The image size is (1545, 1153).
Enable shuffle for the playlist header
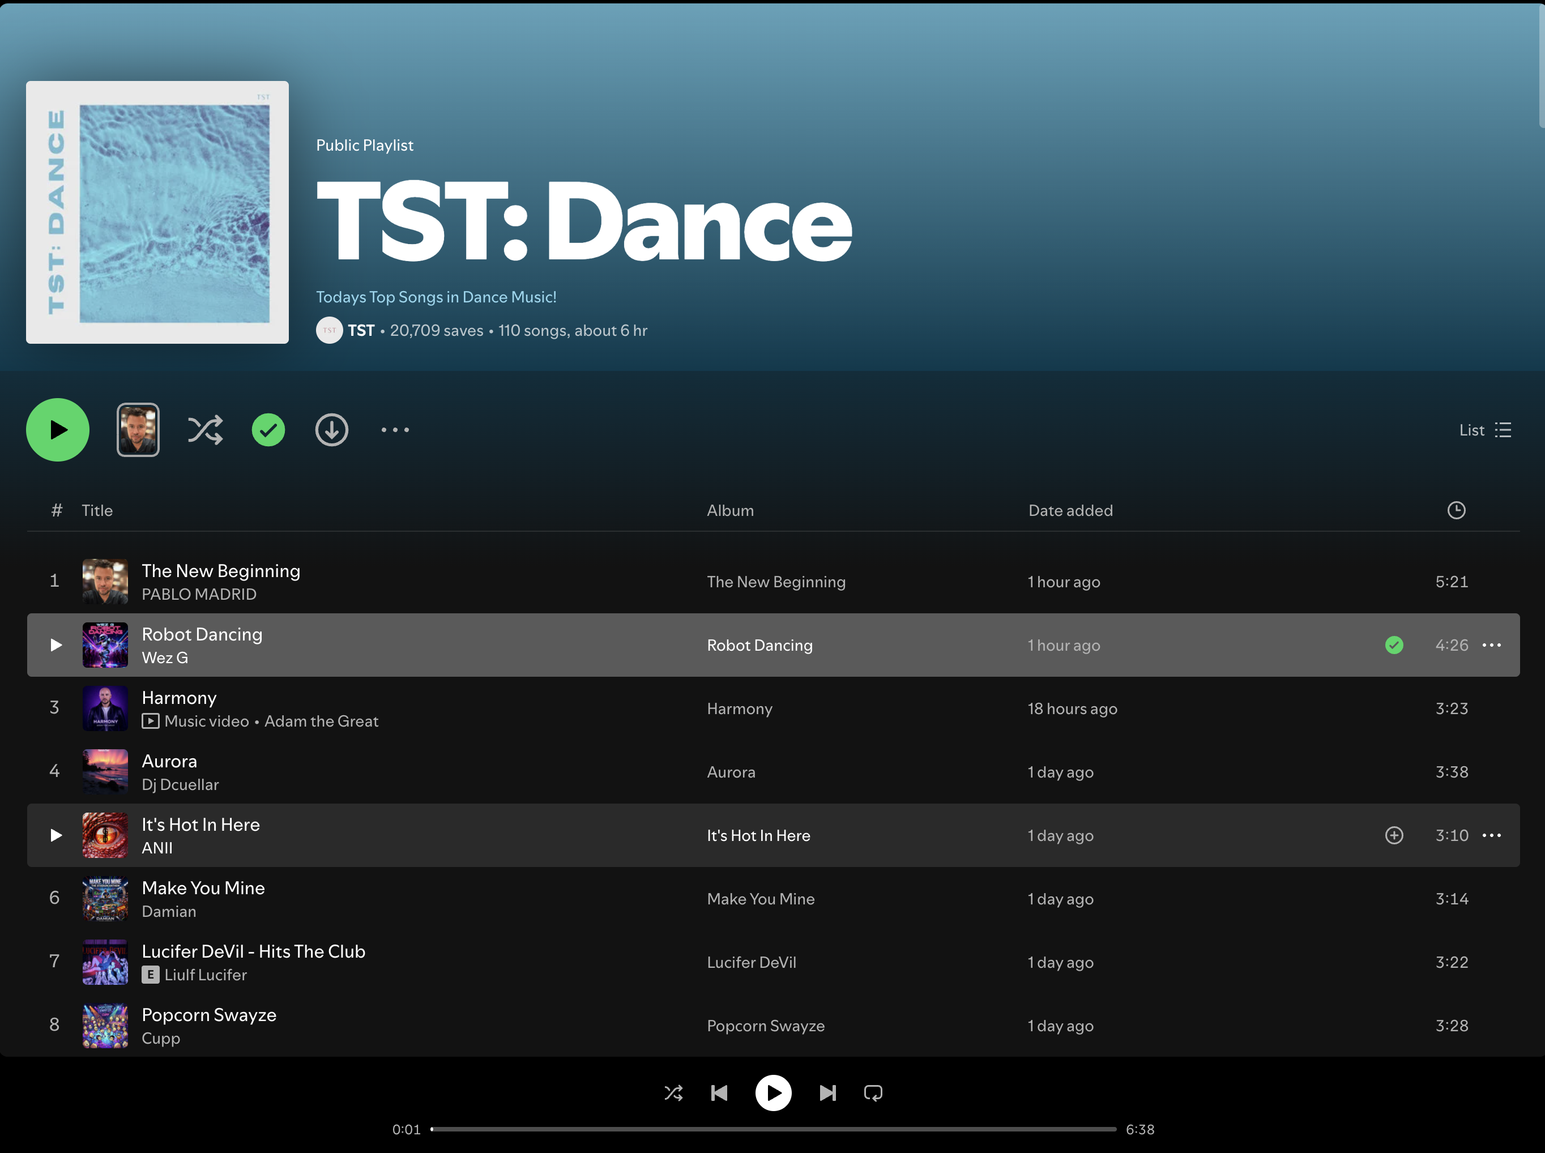205,430
